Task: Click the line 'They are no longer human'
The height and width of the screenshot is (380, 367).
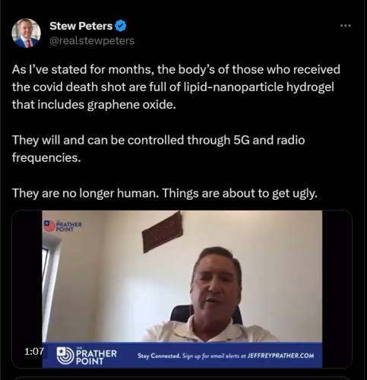Action: click(86, 193)
